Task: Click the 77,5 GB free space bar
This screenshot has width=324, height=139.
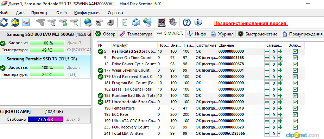Action: (x=45, y=119)
